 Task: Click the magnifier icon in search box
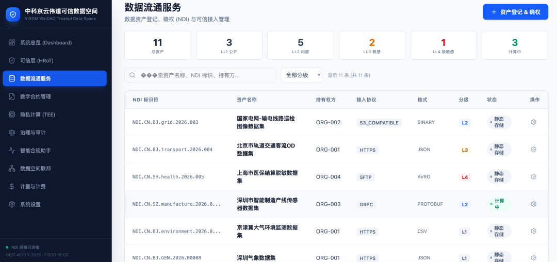pos(133,75)
